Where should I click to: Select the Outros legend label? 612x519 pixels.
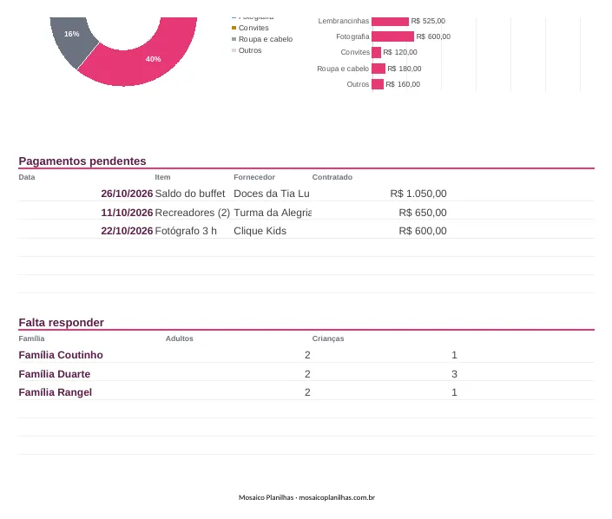250,50
